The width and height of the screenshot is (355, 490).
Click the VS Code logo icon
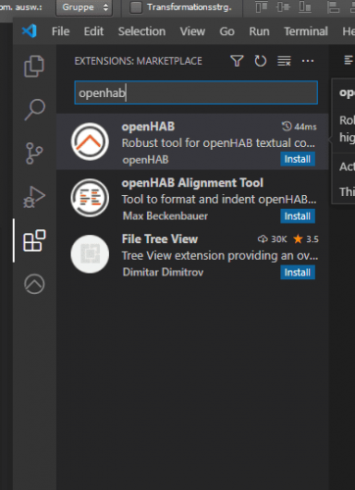pos(29,31)
